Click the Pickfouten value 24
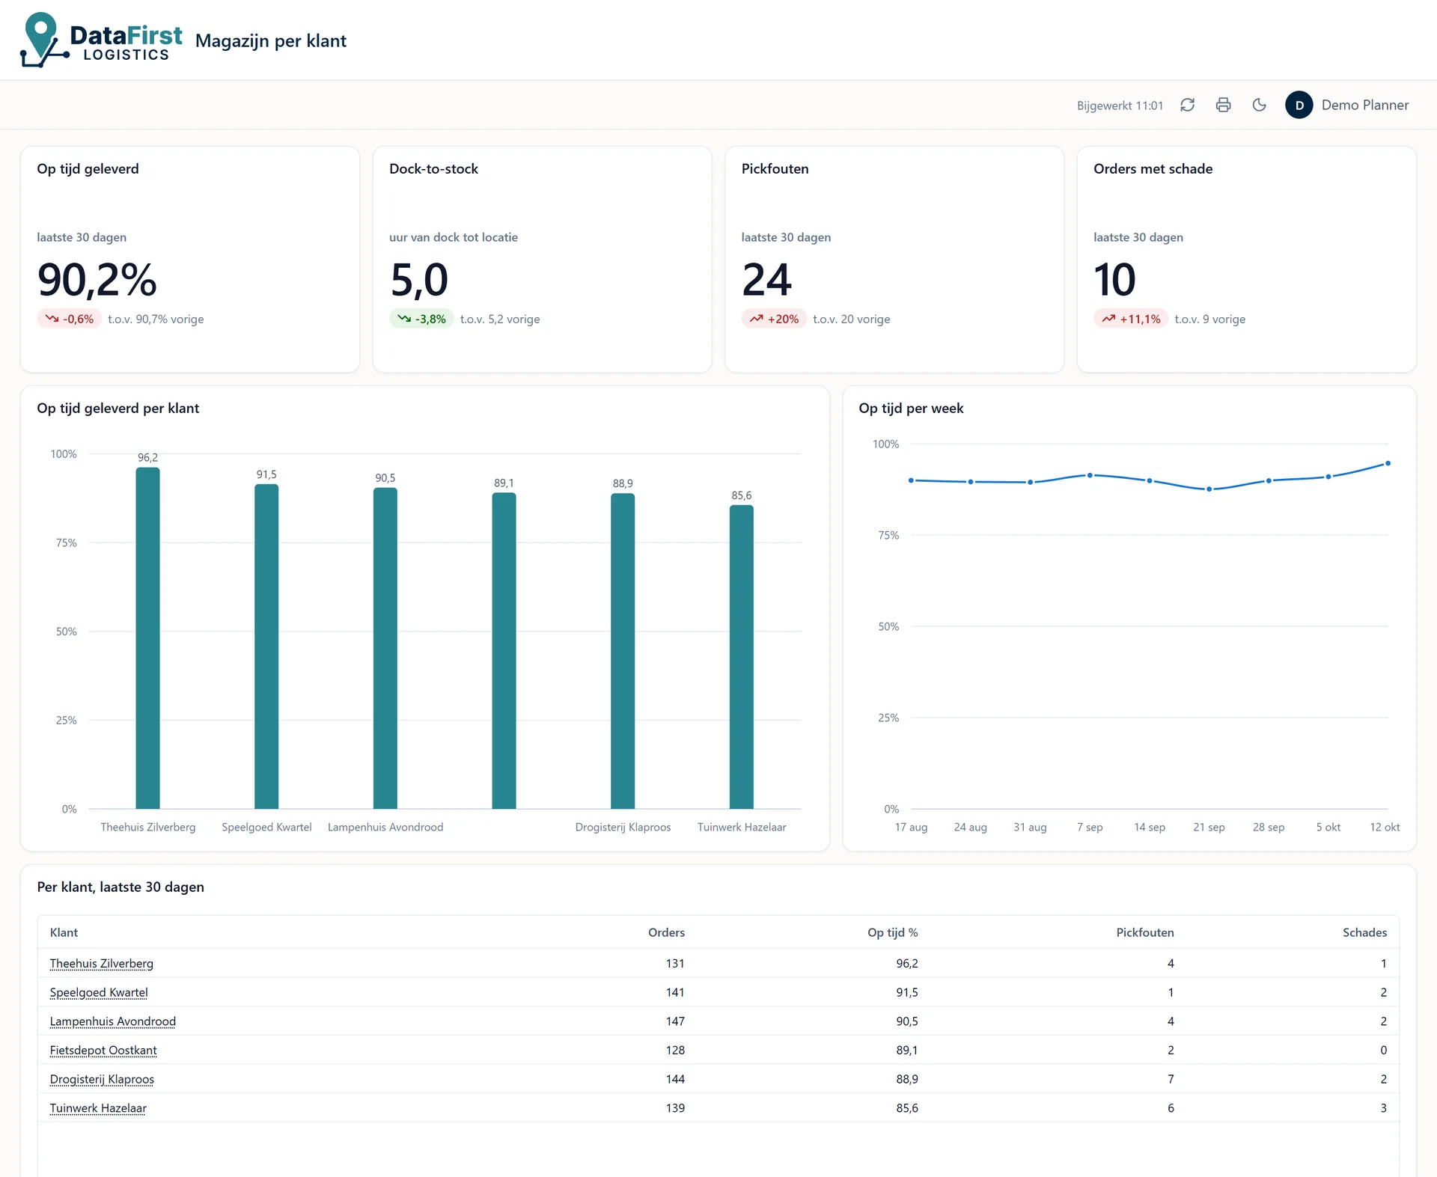The height and width of the screenshot is (1177, 1437). [x=766, y=280]
